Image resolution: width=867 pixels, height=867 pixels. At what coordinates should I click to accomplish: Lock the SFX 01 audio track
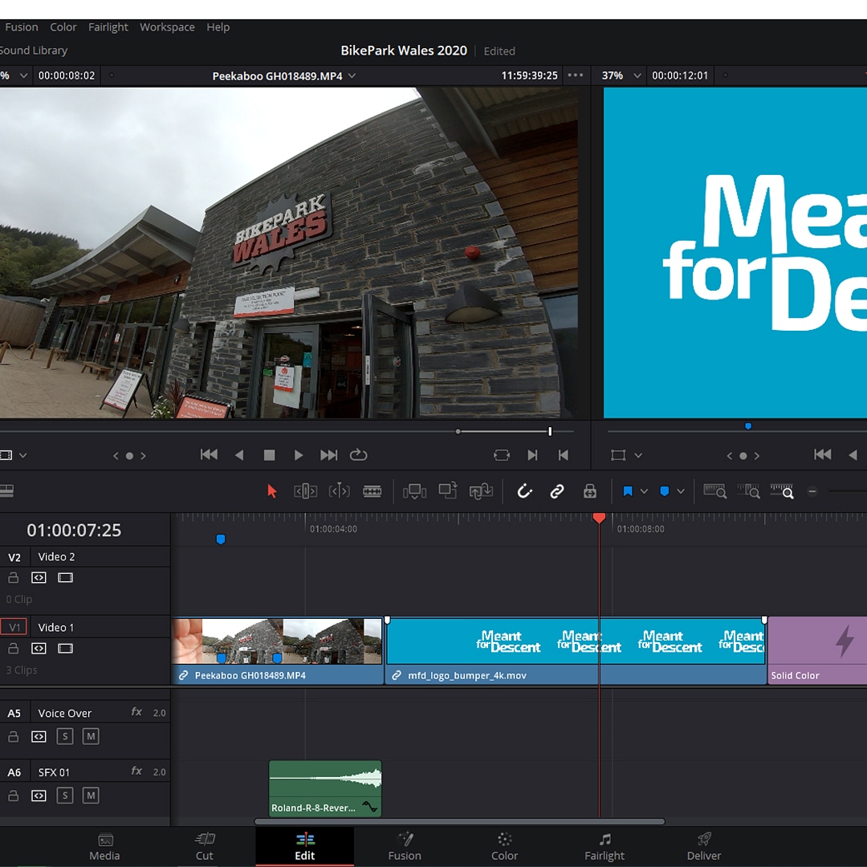pos(14,796)
